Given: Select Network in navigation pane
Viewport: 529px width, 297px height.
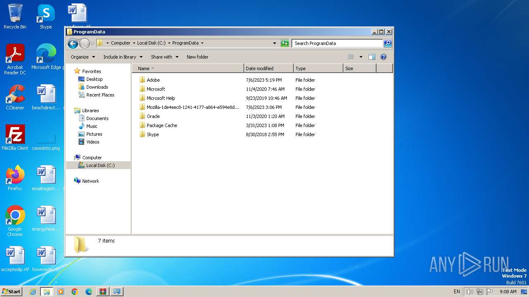Looking at the screenshot, I should [91, 181].
